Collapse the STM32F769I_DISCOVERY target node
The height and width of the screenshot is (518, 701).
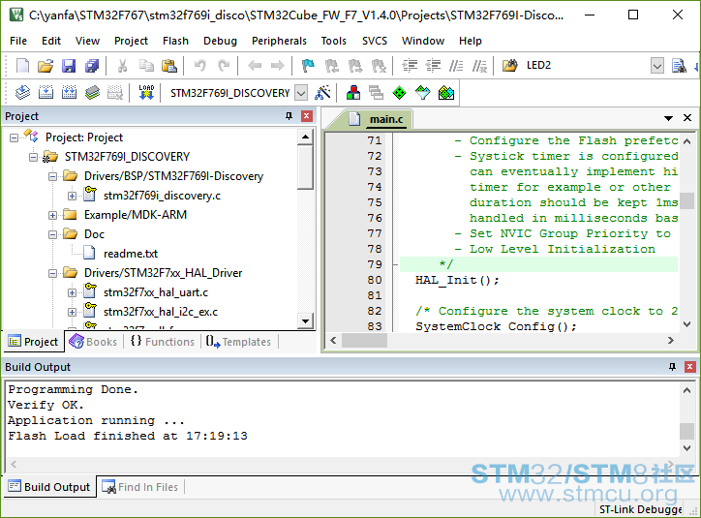(33, 157)
